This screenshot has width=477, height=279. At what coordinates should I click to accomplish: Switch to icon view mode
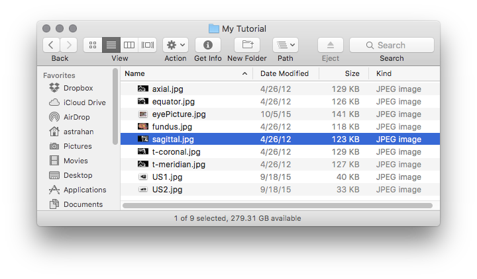(93, 45)
